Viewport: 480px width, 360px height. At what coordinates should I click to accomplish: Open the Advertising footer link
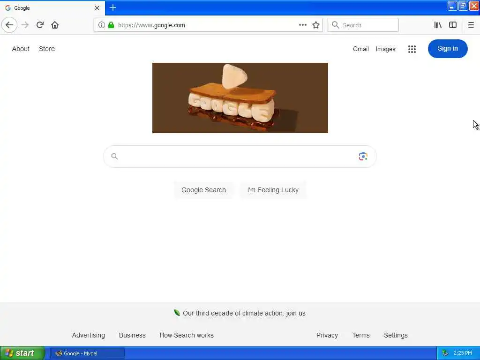(x=89, y=335)
